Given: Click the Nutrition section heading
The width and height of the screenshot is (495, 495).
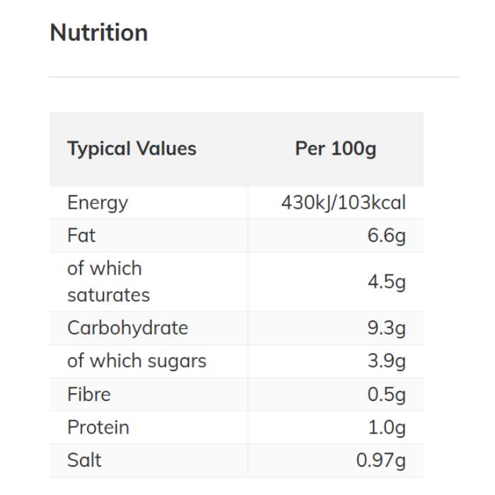Looking at the screenshot, I should click(99, 33).
